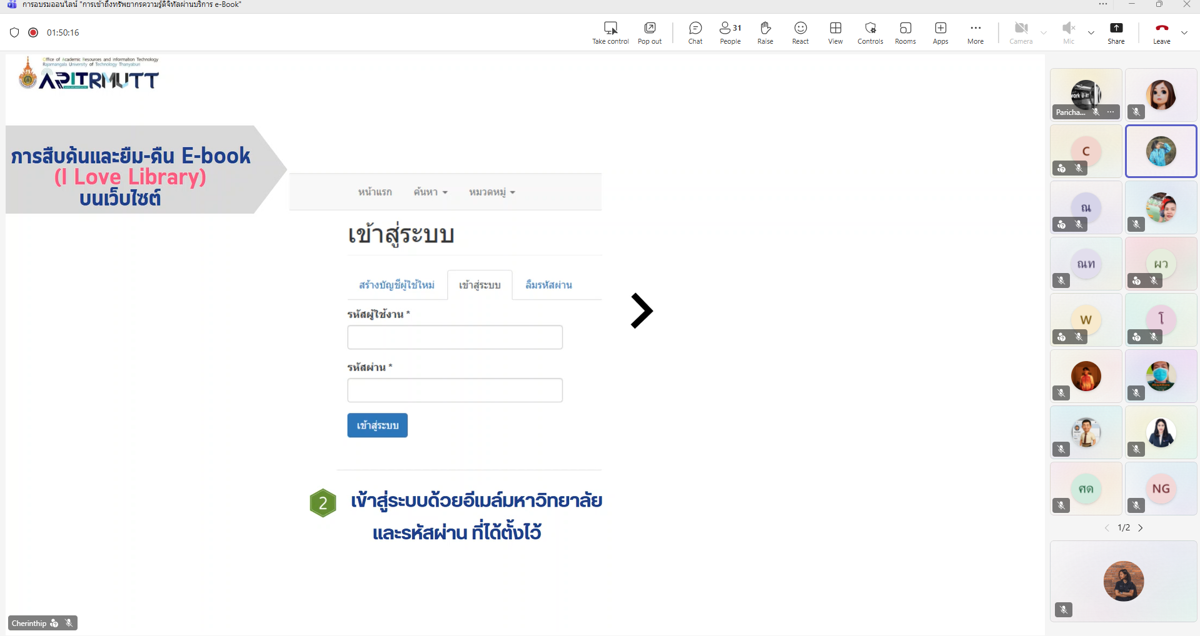This screenshot has width=1200, height=636.
Task: Open breakout Rooms
Action: click(905, 32)
